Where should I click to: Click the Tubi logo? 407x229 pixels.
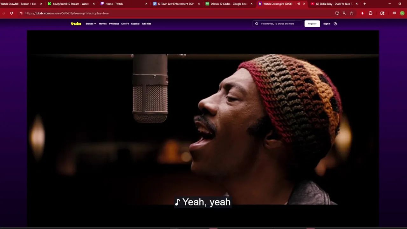click(76, 24)
